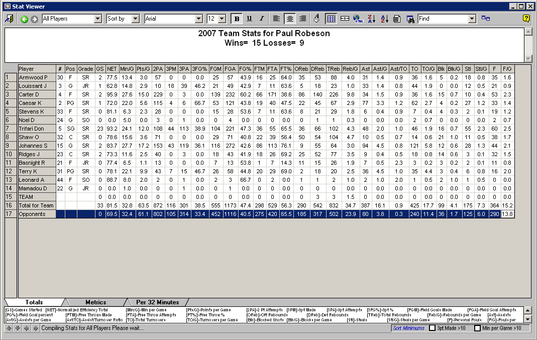Select the Mamadou D player cell

37,188
